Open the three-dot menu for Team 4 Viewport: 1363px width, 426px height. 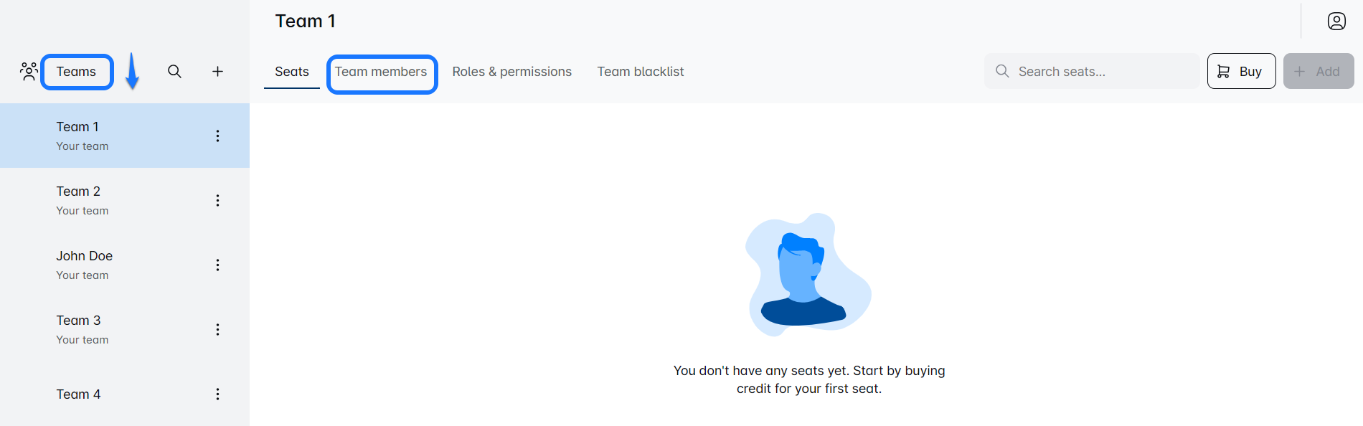pos(217,394)
